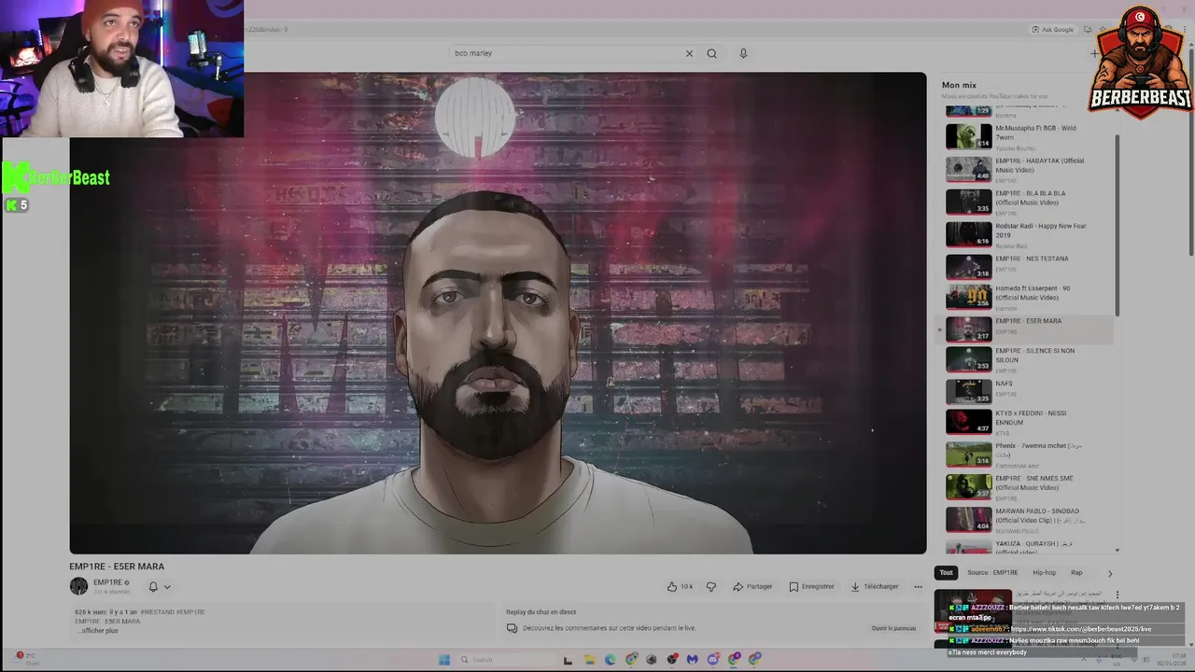Viewport: 1195px width, 672px height.
Task: Play 'EMP1RE - NES TESTANA' in the mix
Action: pos(1029,266)
